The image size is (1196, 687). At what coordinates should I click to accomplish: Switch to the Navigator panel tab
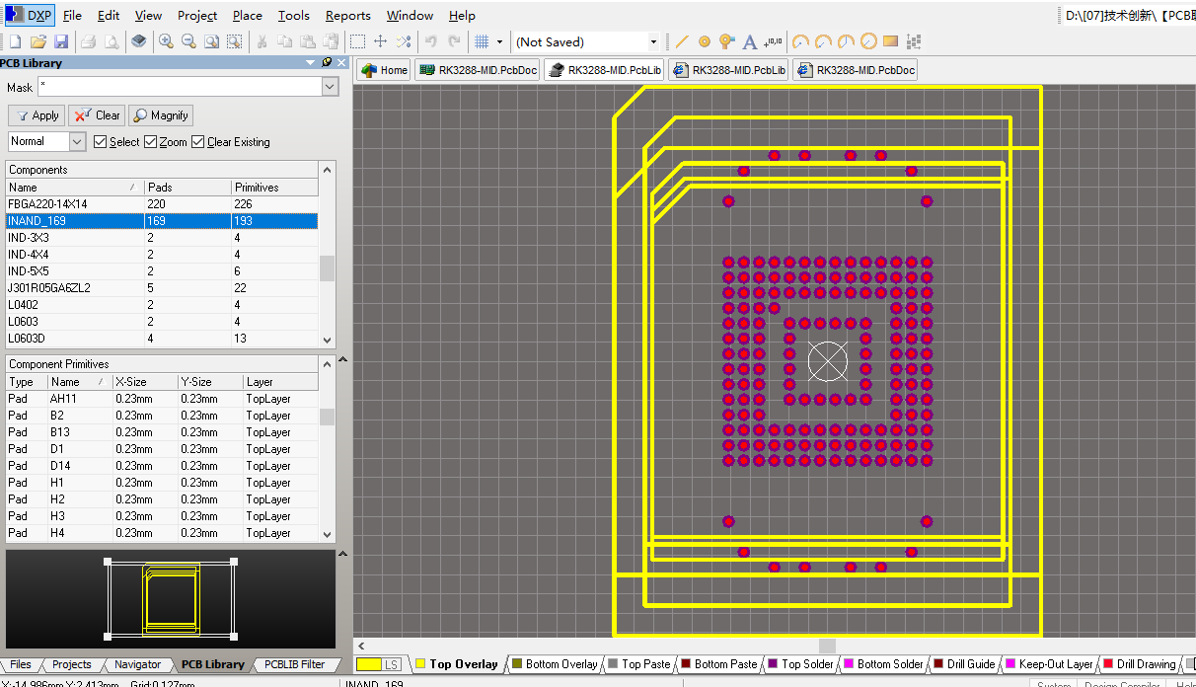[137, 664]
